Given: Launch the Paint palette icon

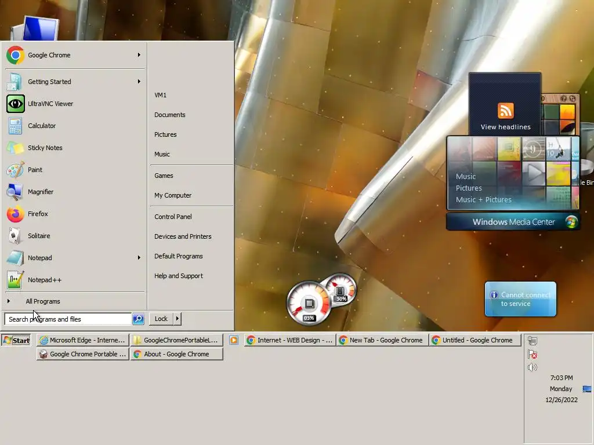Looking at the screenshot, I should tap(15, 170).
